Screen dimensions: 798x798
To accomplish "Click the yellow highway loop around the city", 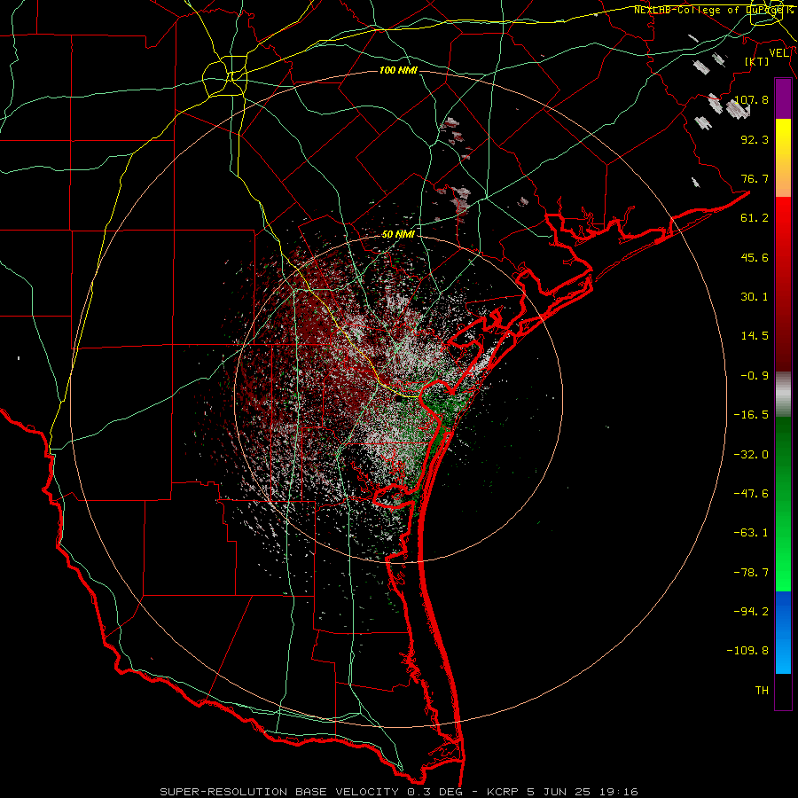I will [224, 77].
